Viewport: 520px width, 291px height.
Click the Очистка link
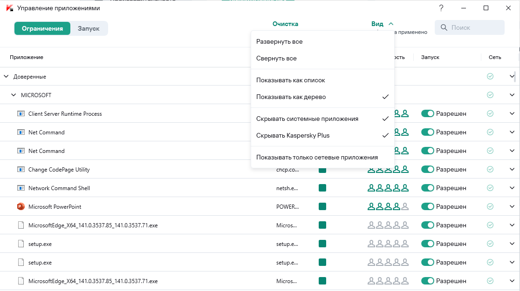click(285, 24)
